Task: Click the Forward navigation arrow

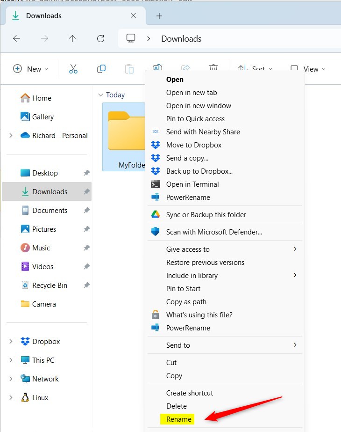Action: (44, 38)
